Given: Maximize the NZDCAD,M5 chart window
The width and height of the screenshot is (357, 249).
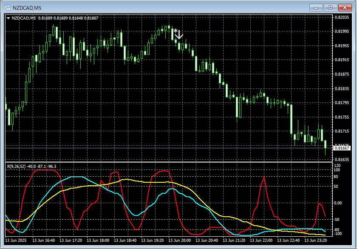Looking at the screenshot, I should pyautogui.click(x=331, y=7).
